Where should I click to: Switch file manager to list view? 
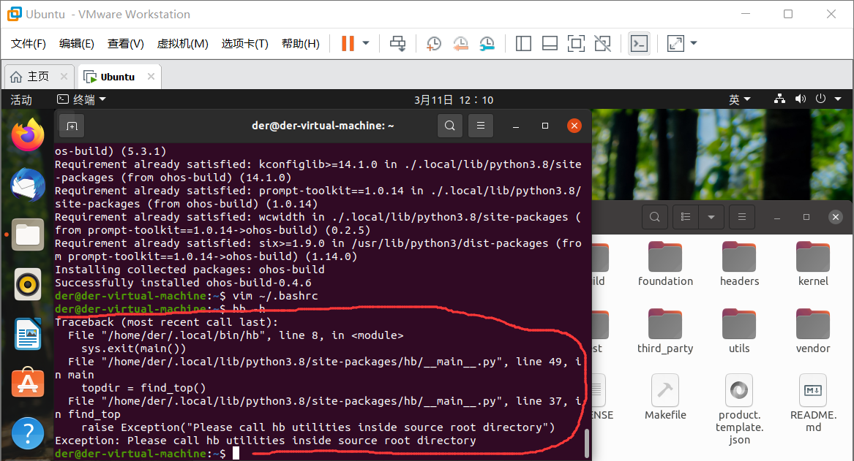tap(684, 216)
